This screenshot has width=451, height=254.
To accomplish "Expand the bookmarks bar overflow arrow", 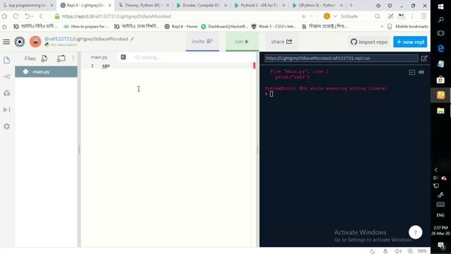I will (382, 26).
